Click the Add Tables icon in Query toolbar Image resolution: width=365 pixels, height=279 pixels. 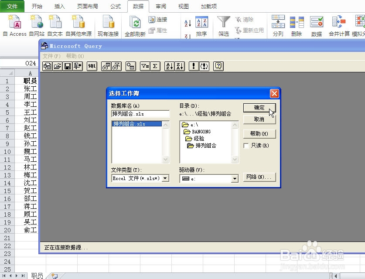(131, 66)
